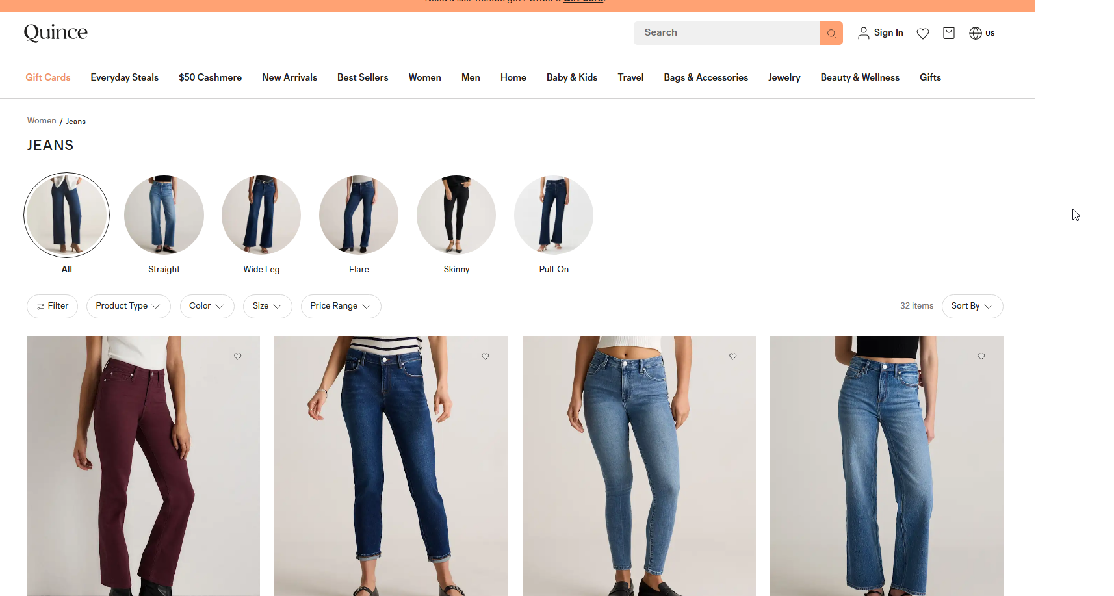Click the Sign In user icon
1114x596 pixels.
pos(864,33)
